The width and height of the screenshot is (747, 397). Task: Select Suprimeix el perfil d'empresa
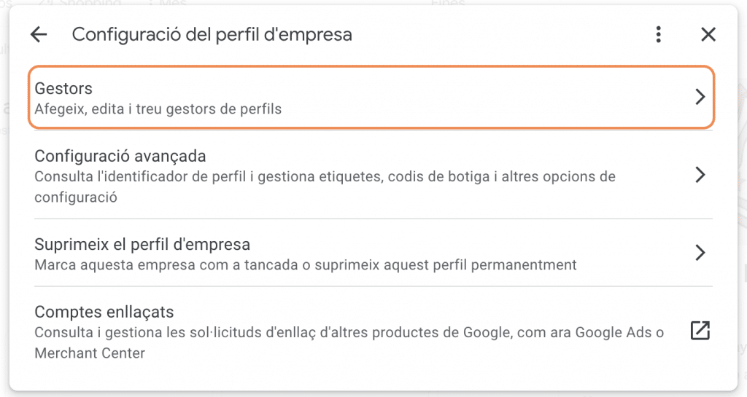click(x=371, y=253)
